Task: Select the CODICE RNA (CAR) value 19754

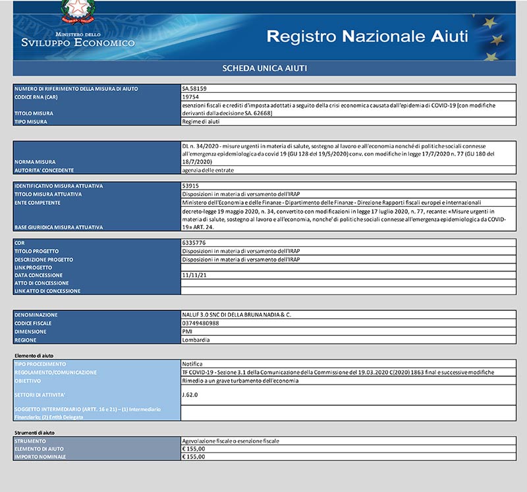Action: 190,97
